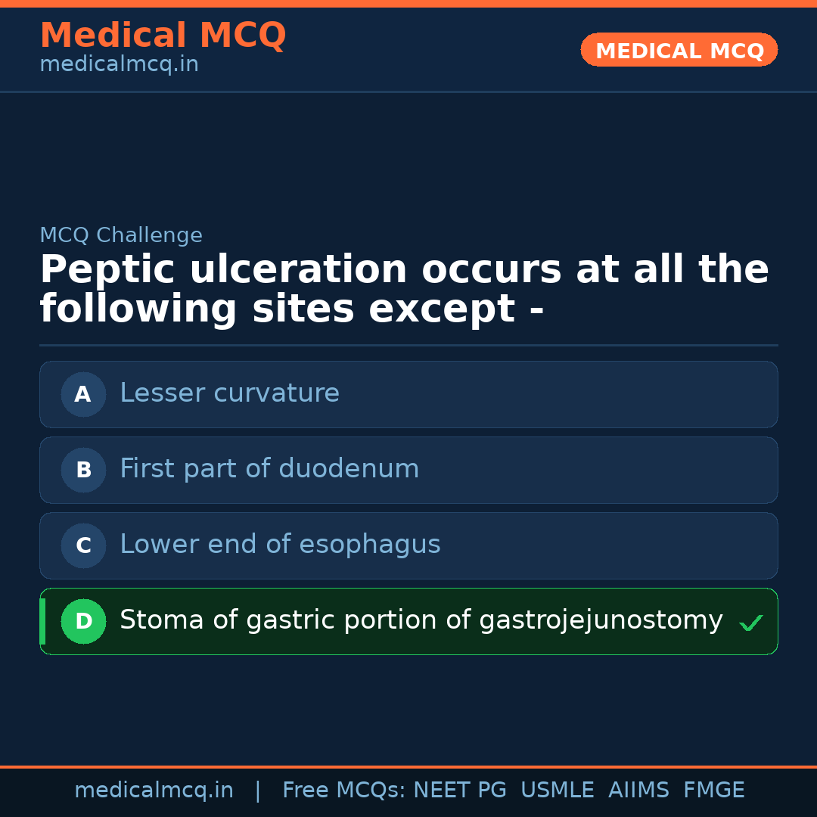Choose the First part of duodenum option
This screenshot has height=817, width=817.
tap(269, 469)
